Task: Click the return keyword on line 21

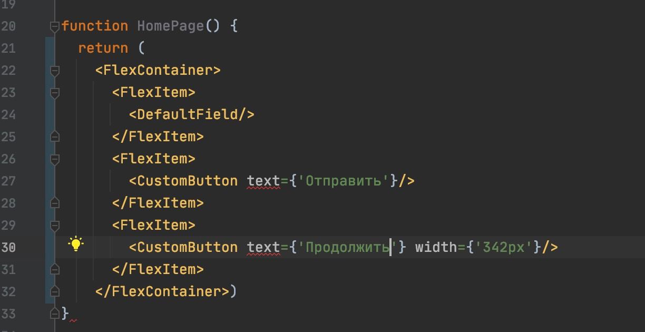Action: [x=103, y=48]
